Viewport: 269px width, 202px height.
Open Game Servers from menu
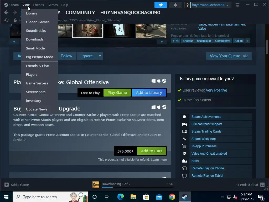tap(39, 83)
